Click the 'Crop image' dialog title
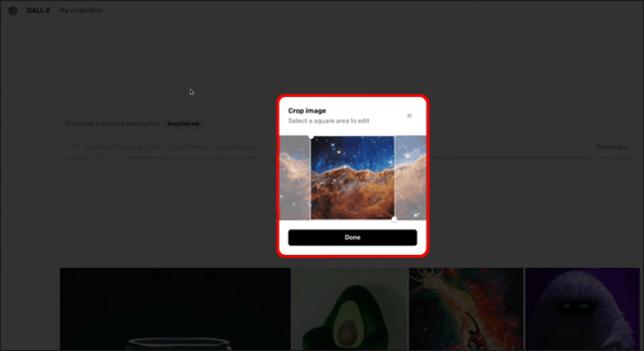The image size is (644, 351). (x=307, y=111)
